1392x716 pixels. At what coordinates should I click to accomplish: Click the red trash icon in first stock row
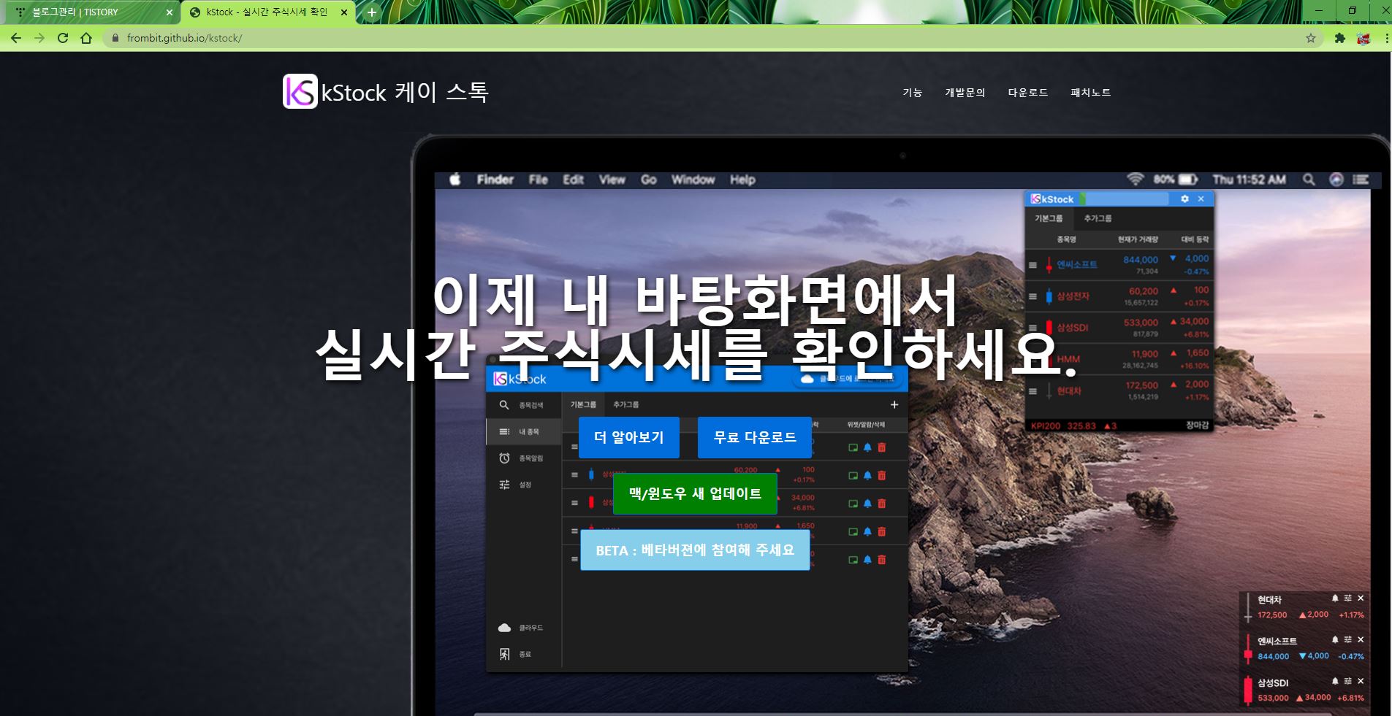point(881,447)
